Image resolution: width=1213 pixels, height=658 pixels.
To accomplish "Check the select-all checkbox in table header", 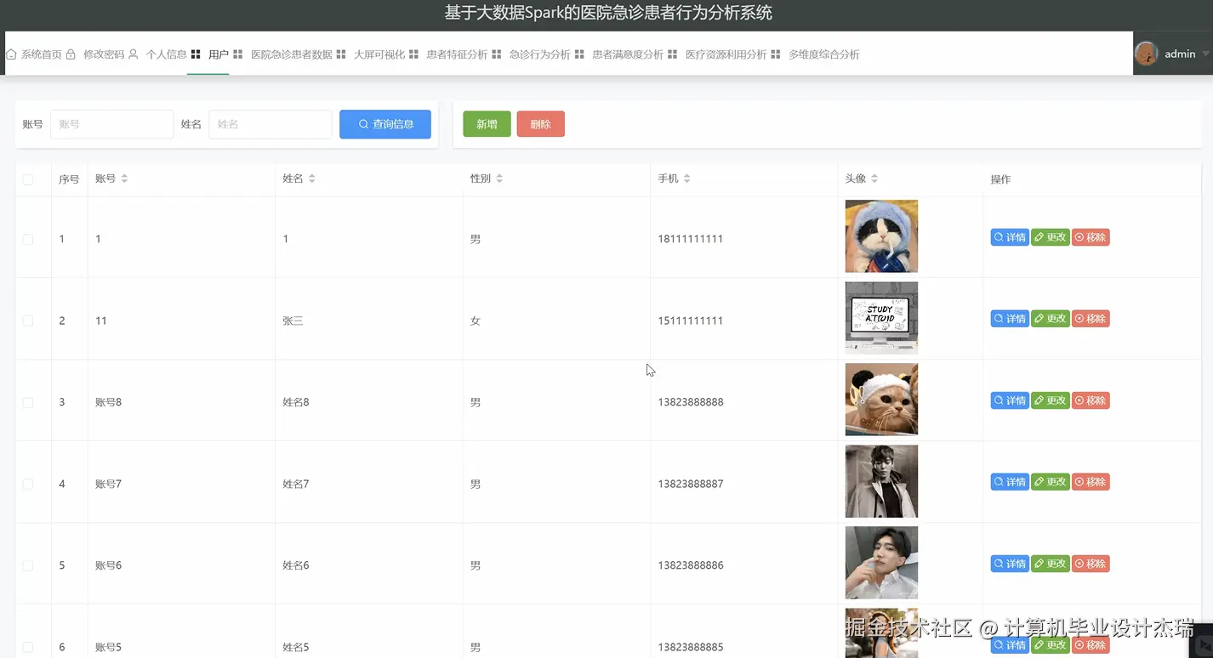I will click(26, 179).
